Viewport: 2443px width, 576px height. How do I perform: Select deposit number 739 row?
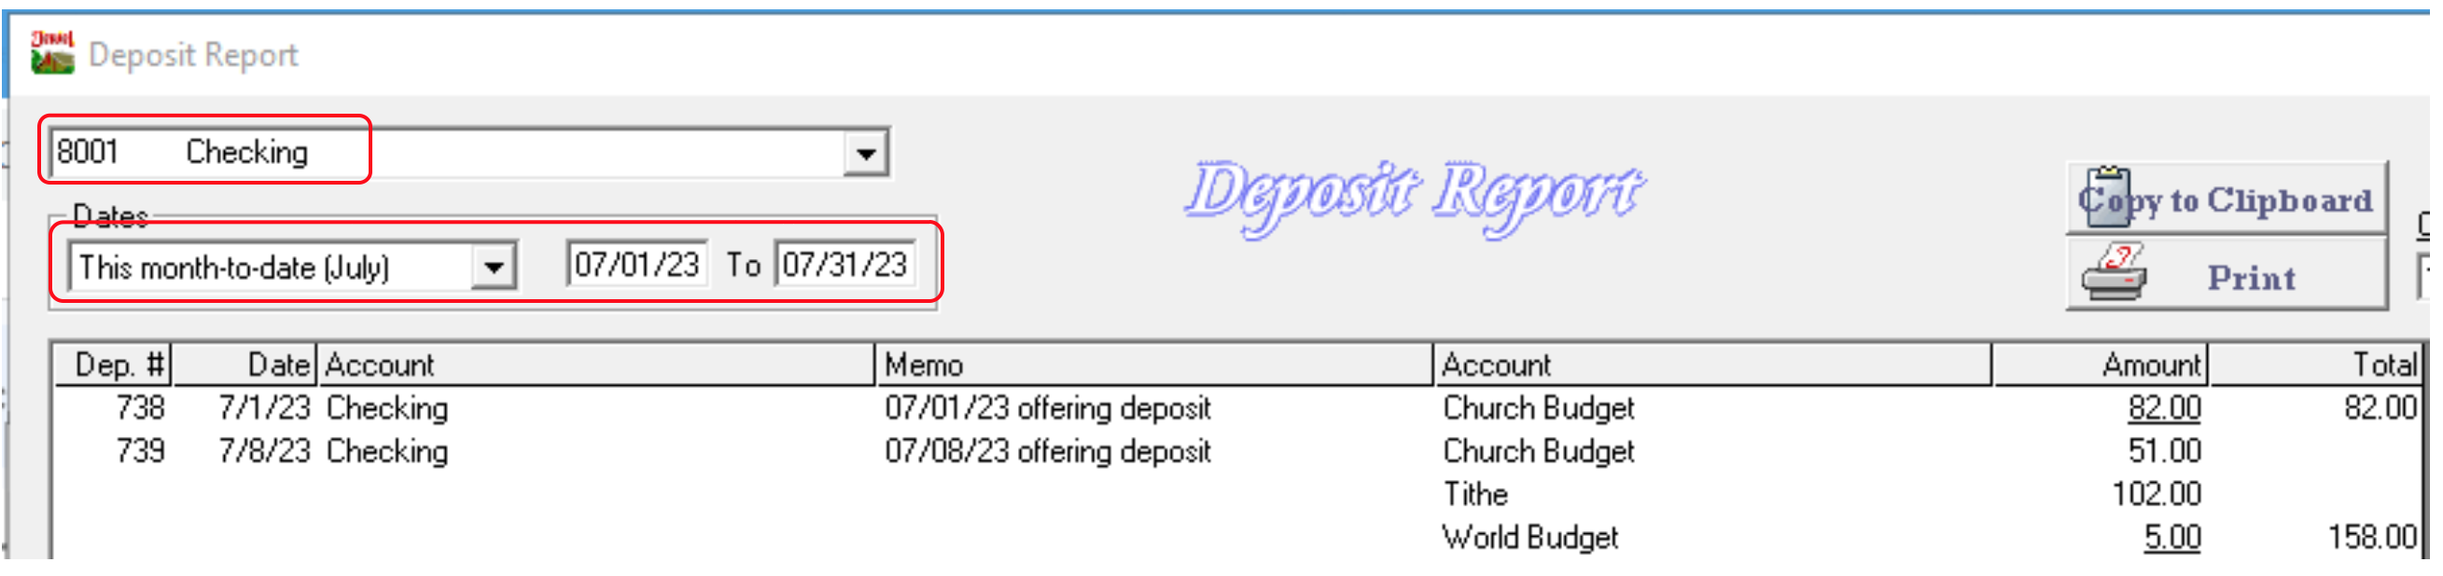click(140, 452)
